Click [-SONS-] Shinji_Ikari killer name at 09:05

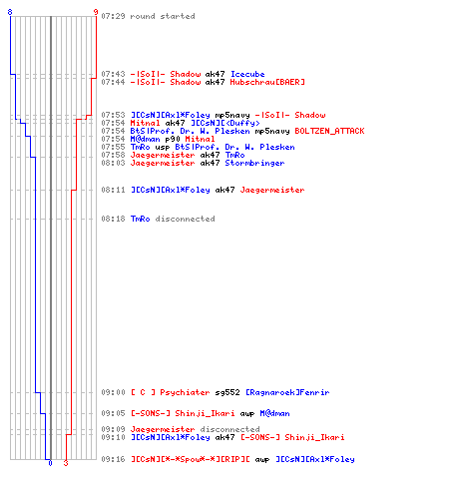pyautogui.click(x=183, y=413)
